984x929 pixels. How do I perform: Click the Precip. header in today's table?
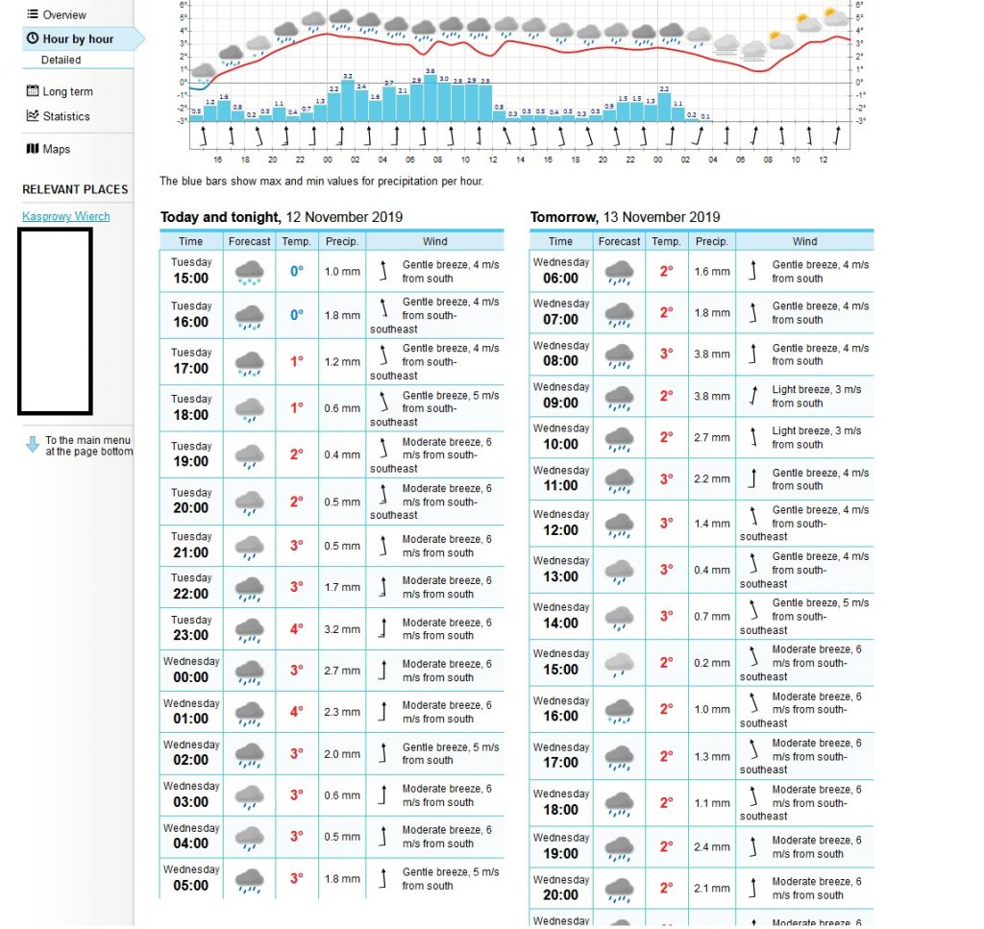tap(342, 241)
